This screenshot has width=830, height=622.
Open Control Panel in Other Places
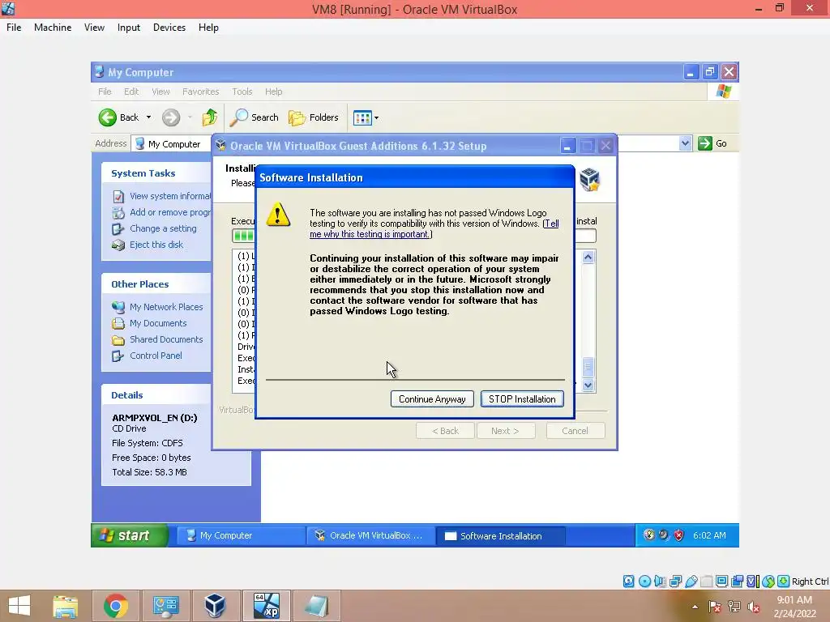[156, 356]
